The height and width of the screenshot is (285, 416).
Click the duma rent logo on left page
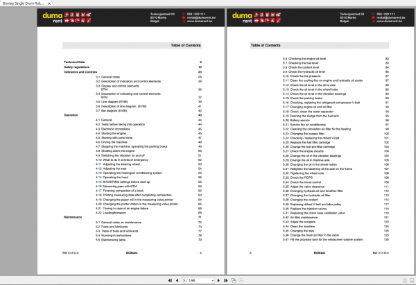point(67,17)
